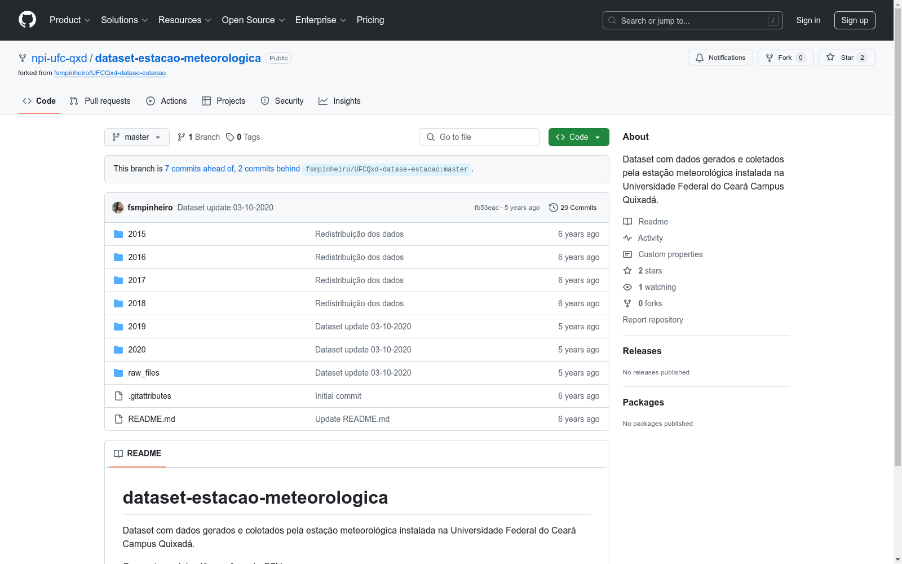
Task: Open the raw_files folder icon
Action: (118, 373)
